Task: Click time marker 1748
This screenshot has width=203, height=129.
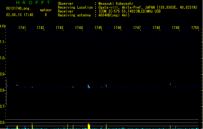Action: (x=156, y=28)
